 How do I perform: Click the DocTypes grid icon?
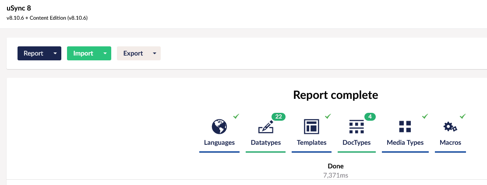(356, 127)
